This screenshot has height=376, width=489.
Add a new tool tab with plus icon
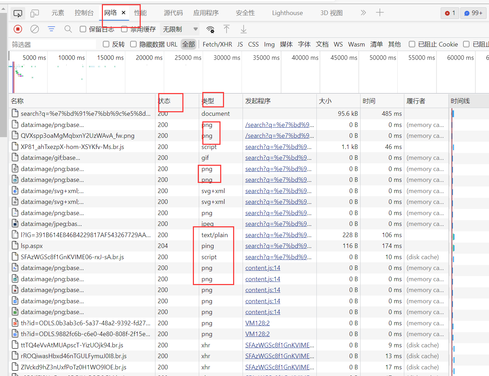pos(380,13)
